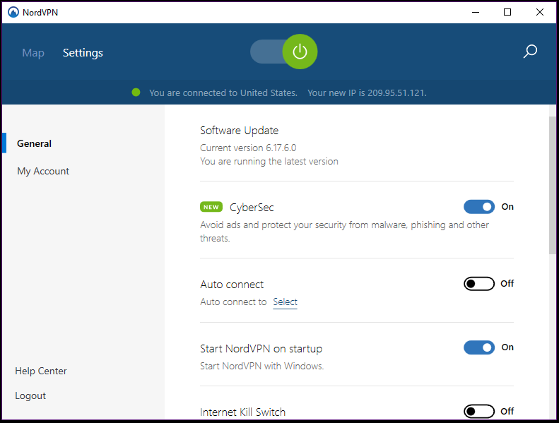Open the Help Center link
Image resolution: width=559 pixels, height=423 pixels.
[41, 371]
